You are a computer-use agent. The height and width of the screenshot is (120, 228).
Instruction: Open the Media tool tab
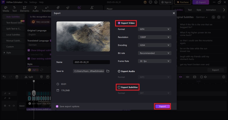[x=6, y=9]
